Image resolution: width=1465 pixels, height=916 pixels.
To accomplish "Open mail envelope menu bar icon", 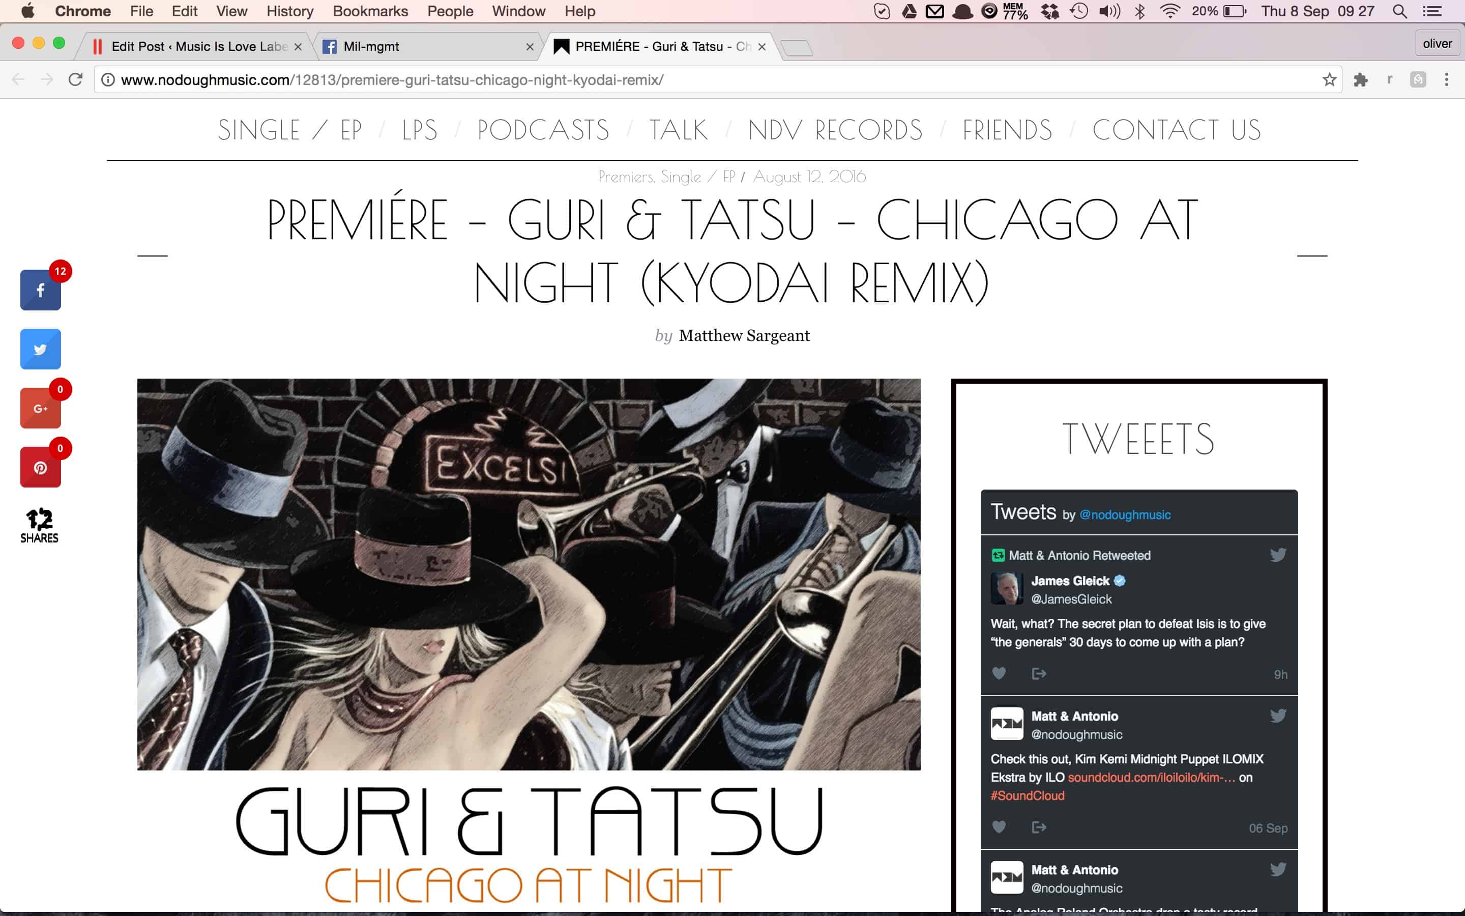I will [x=935, y=11].
